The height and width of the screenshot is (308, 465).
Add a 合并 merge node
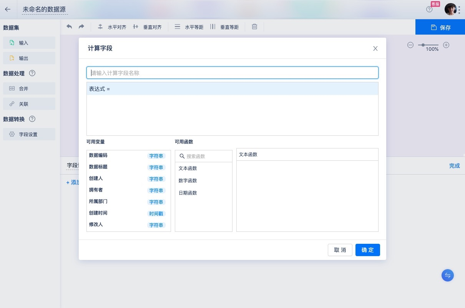(29, 88)
